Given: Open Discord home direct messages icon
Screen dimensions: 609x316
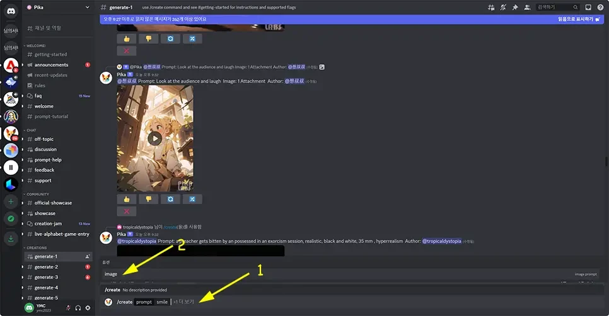Looking at the screenshot, I should tap(11, 11).
